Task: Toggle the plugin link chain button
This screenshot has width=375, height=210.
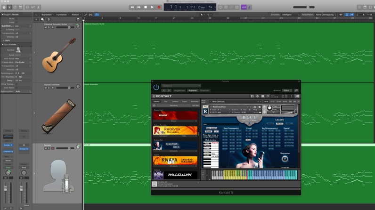Action: (296, 90)
